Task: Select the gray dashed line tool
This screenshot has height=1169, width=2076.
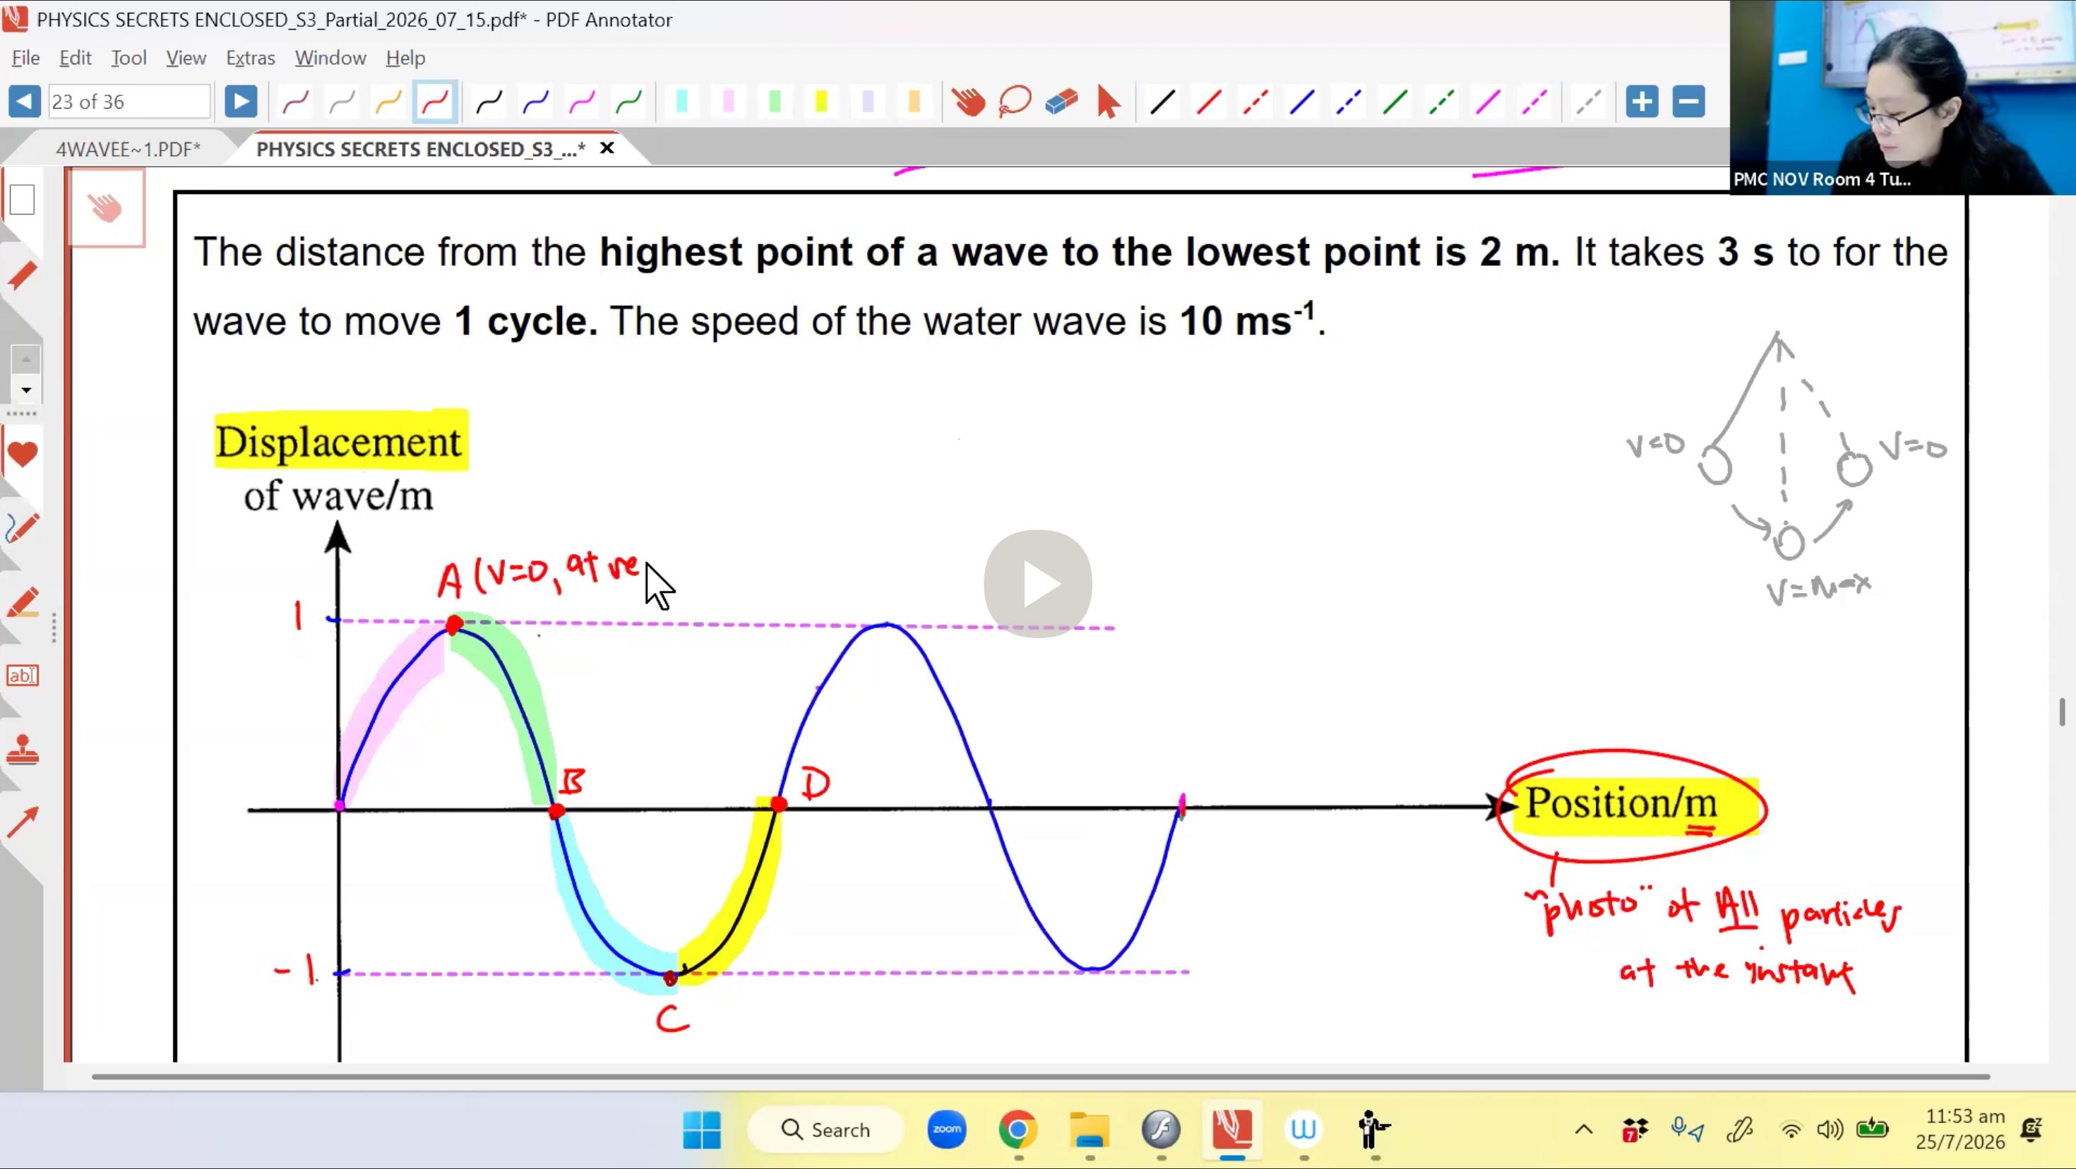Action: click(x=1589, y=102)
